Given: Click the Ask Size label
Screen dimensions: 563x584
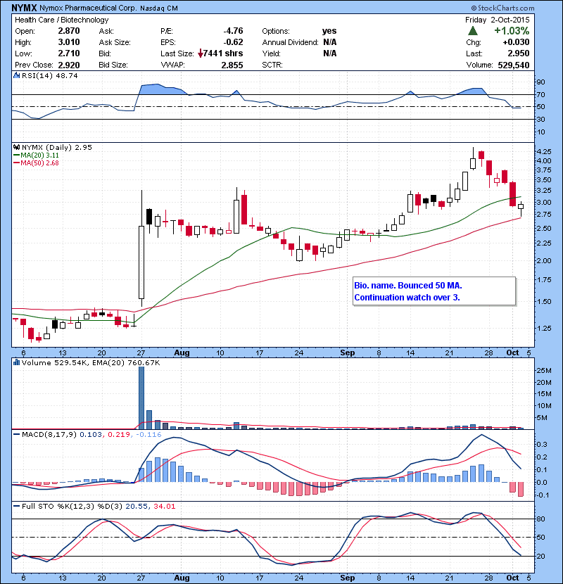Looking at the screenshot, I should click(115, 42).
